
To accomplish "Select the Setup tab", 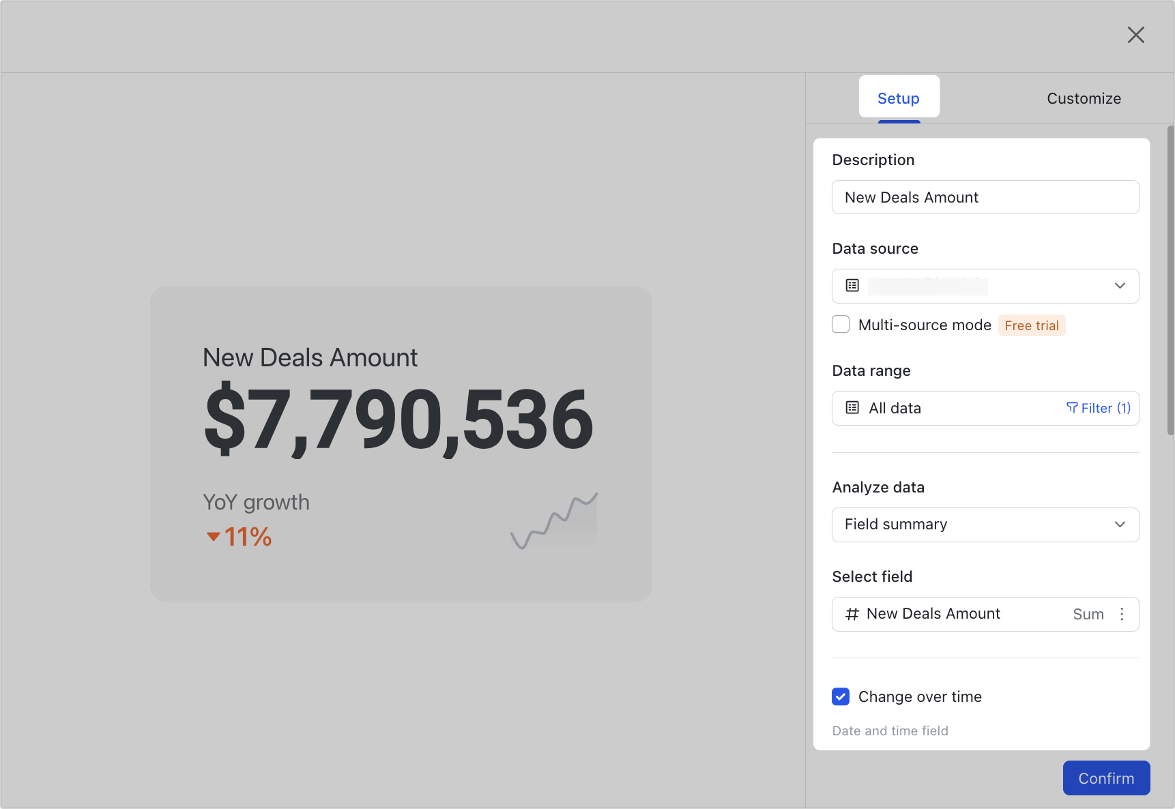I will pos(899,98).
